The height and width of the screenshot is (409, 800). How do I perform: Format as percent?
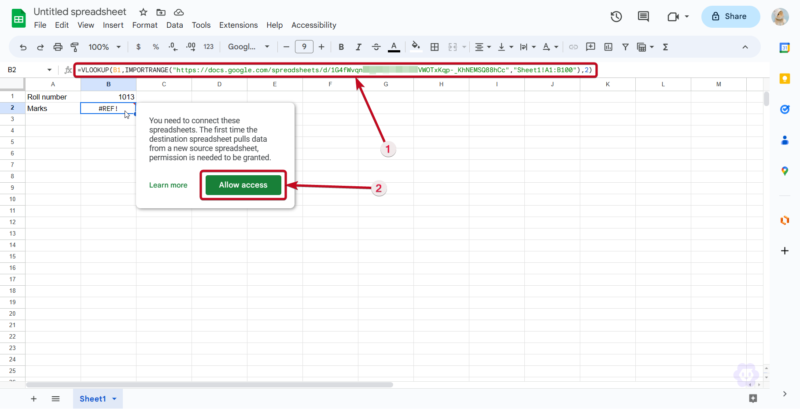pos(156,47)
